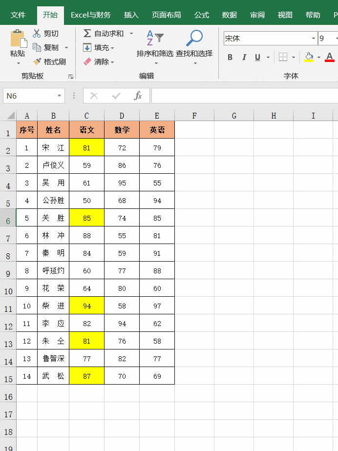This screenshot has width=338, height=451.
Task: Open the clipboard group dialog launcher
Action: click(71, 77)
